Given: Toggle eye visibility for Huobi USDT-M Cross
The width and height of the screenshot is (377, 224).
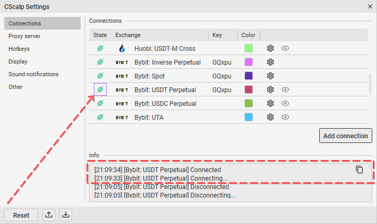Looking at the screenshot, I should [x=285, y=48].
